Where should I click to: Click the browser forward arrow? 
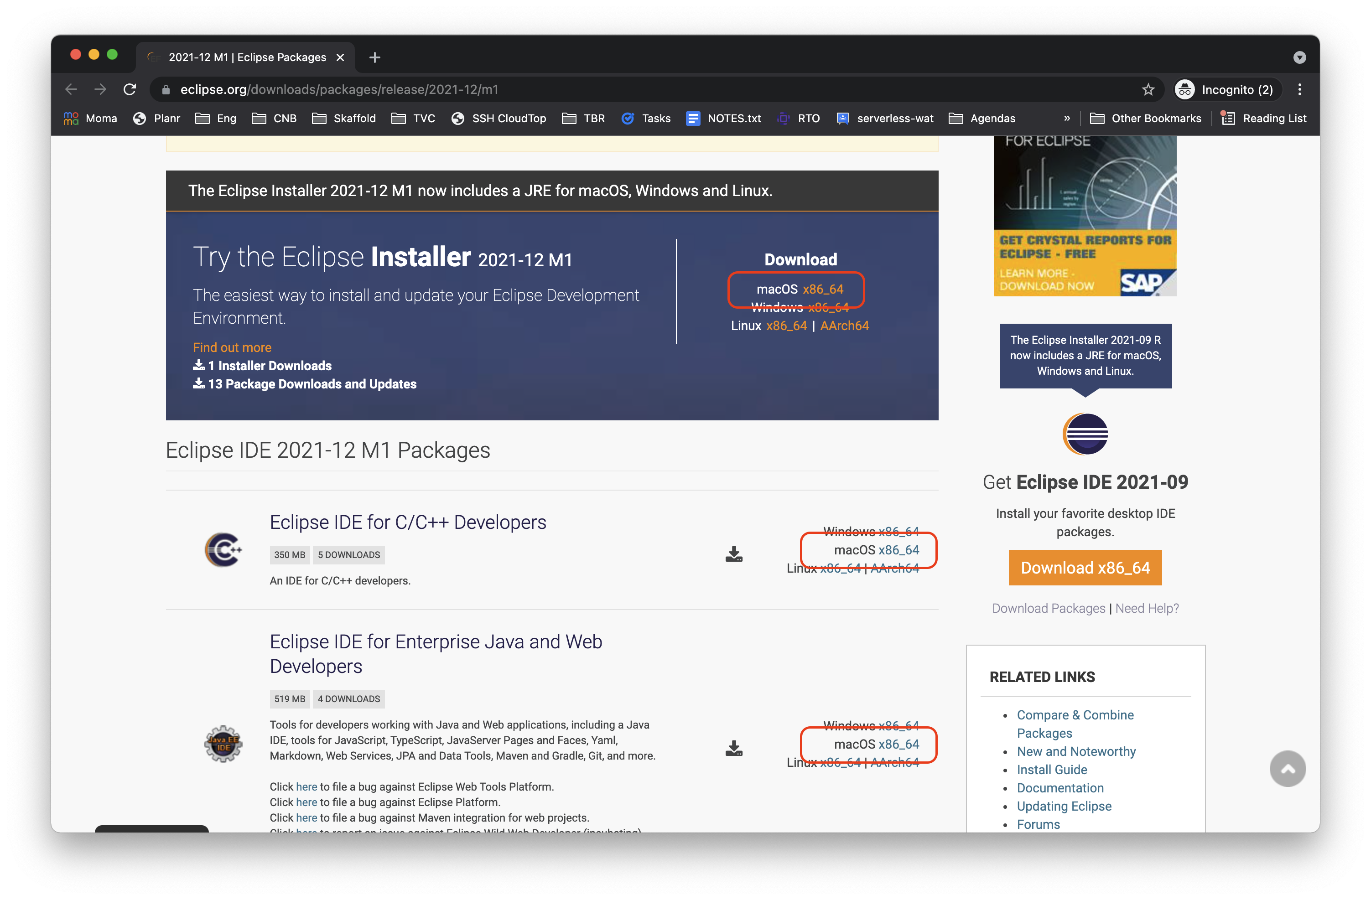[100, 89]
